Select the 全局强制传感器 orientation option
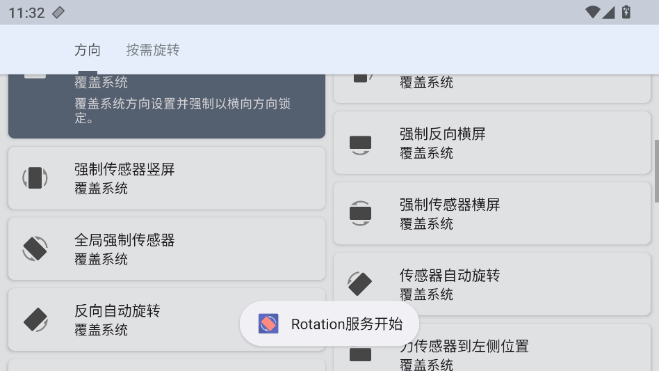Image resolution: width=659 pixels, height=371 pixels. click(167, 248)
